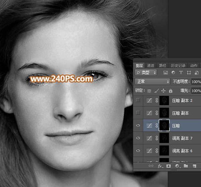The height and width of the screenshot is (187, 201).
Task: Select mask thumbnail of 调亮 副本 7
Action: click(164, 138)
